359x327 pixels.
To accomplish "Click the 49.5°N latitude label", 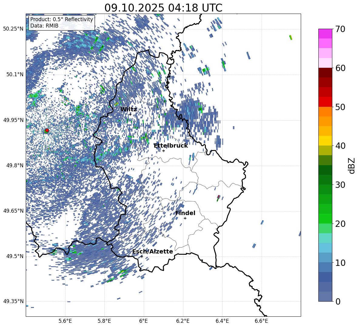I will tap(15, 256).
